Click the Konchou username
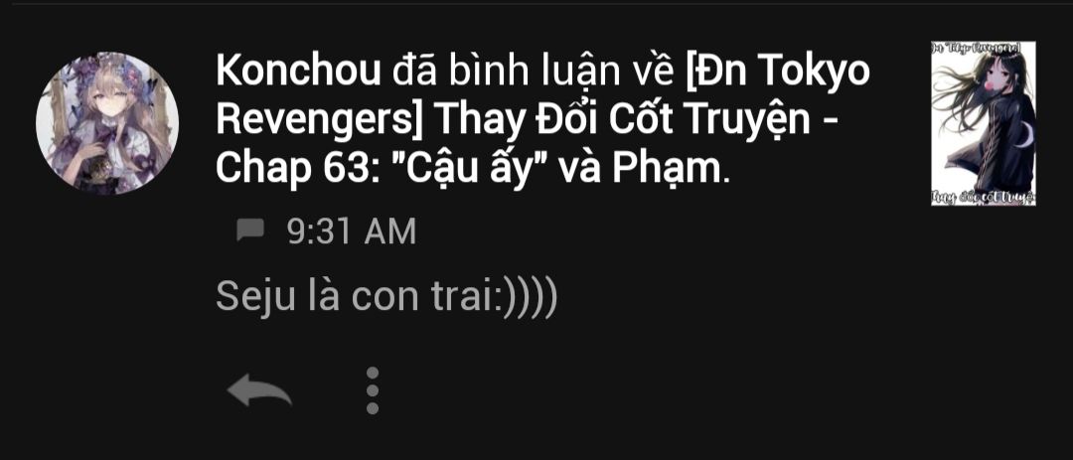 click(x=298, y=72)
